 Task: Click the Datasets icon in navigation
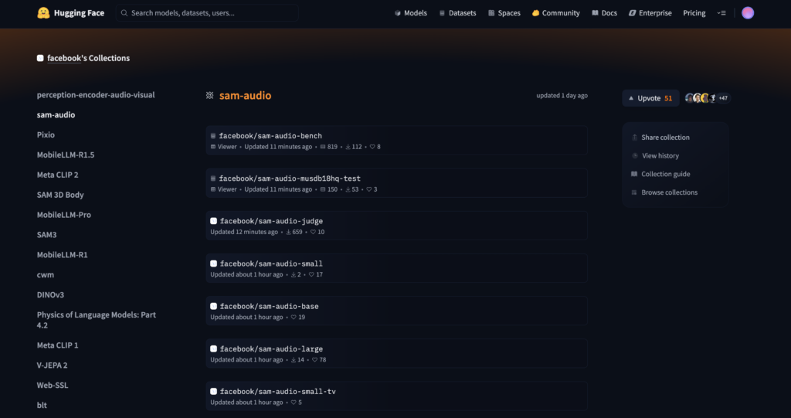(443, 13)
